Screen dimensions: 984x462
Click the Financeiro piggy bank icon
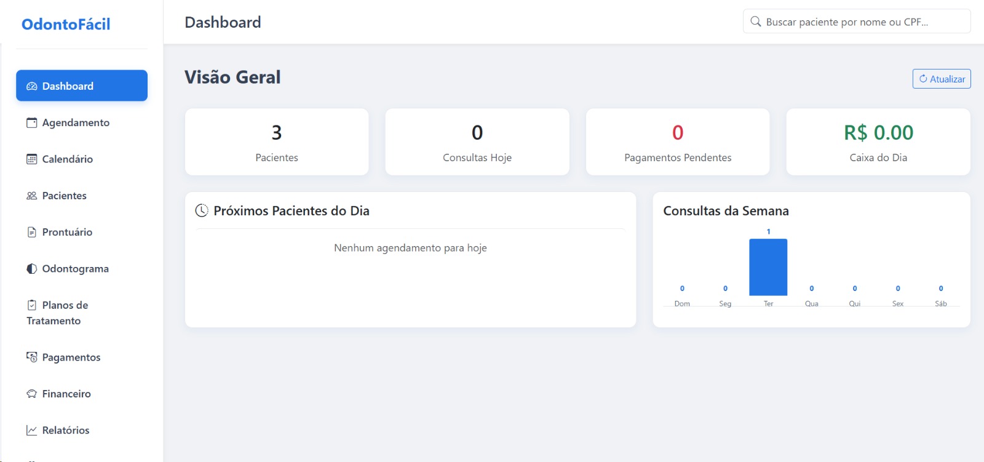coord(32,394)
